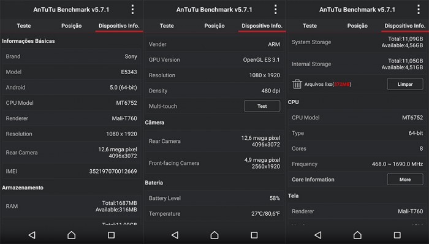Click the CPU Model MT6752 row in left screenshot
The height and width of the screenshot is (244, 429).
pos(72,103)
